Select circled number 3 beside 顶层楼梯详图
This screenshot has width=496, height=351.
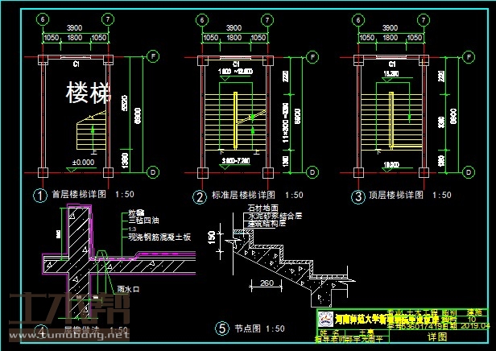(355, 196)
